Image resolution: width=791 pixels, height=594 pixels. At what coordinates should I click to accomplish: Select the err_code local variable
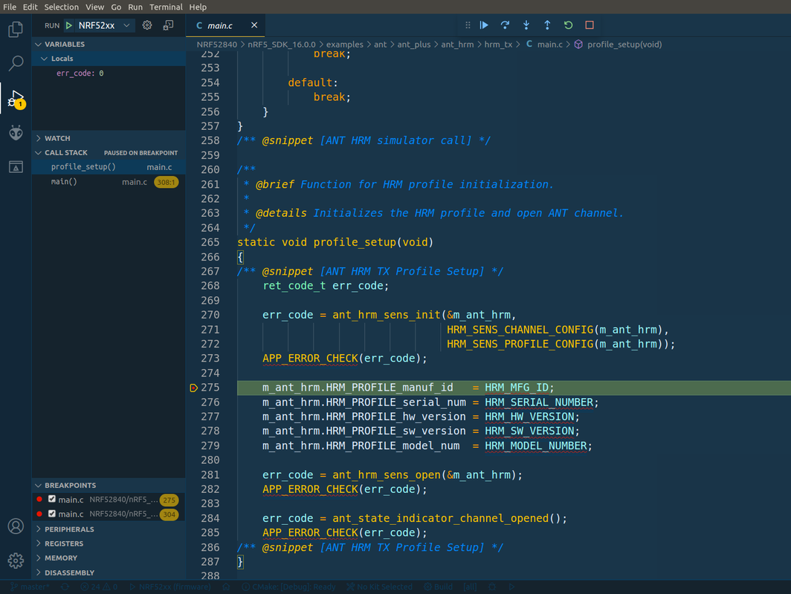109,73
